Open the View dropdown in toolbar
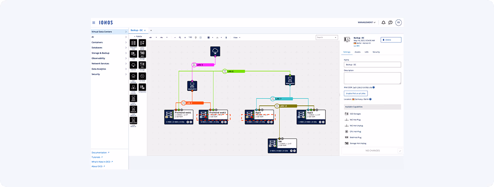Viewport: 494px width, 187px height. (x=236, y=37)
